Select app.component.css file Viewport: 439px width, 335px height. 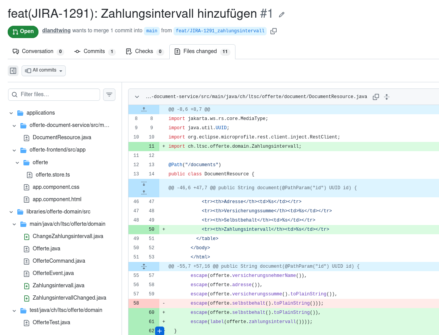pos(56,187)
